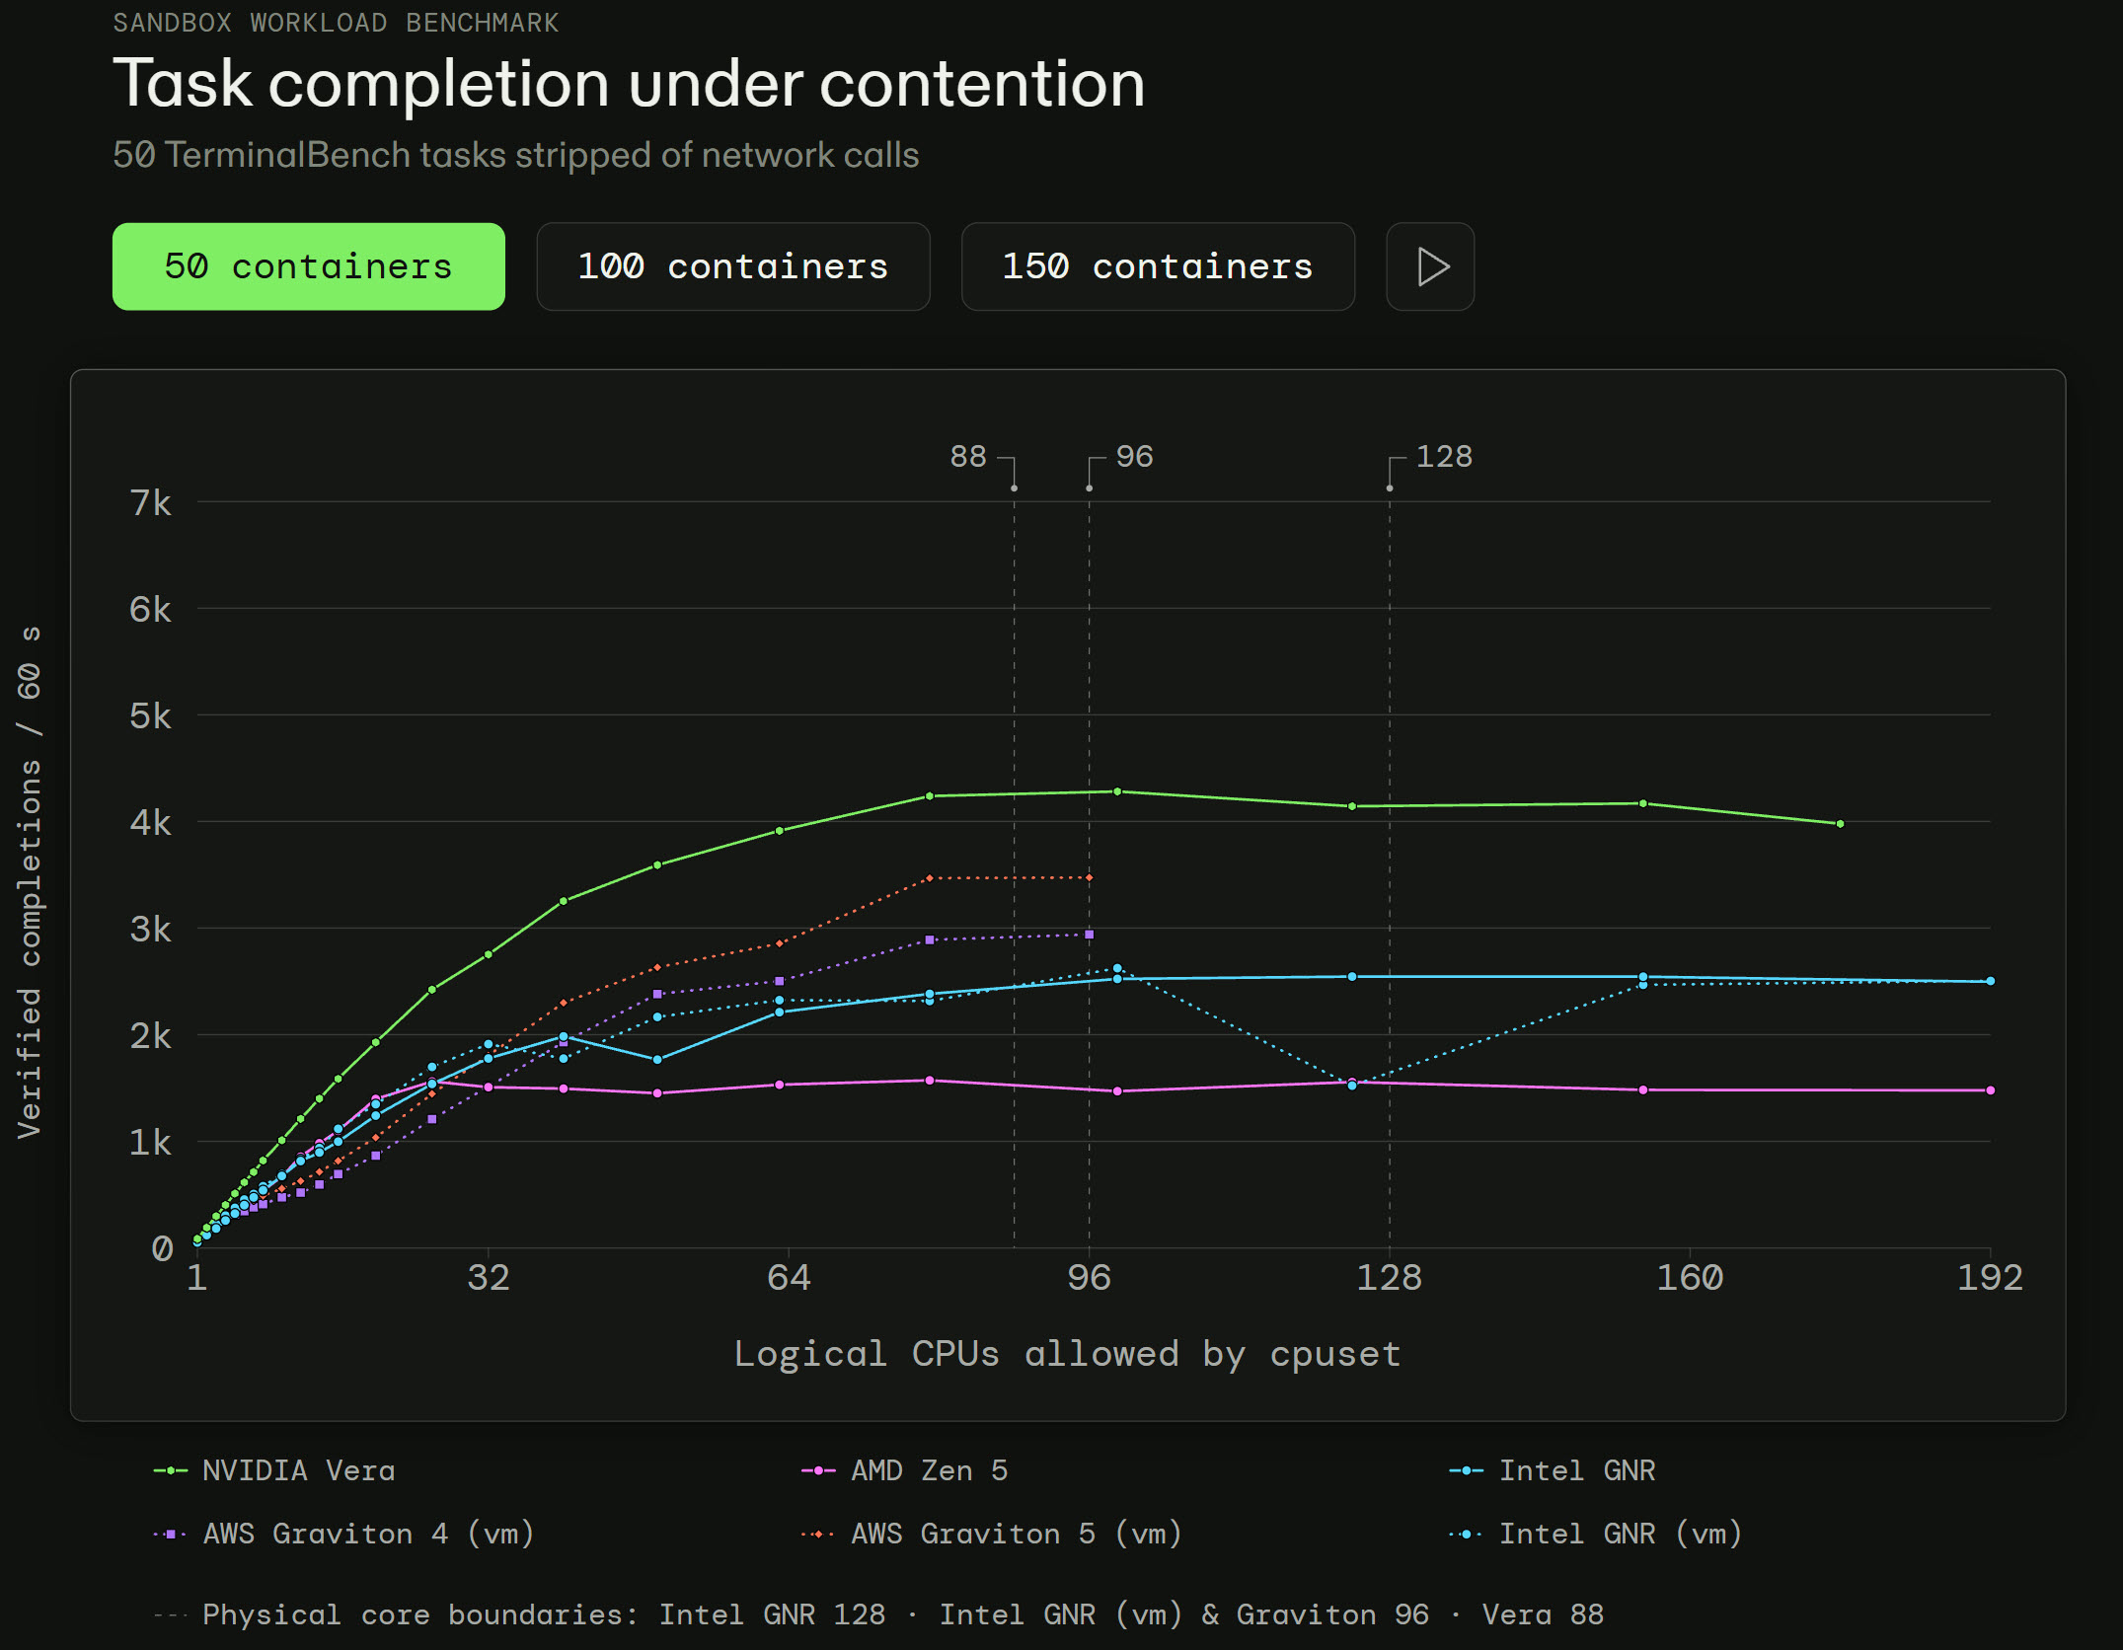Viewport: 2123px width, 1650px height.
Task: Click the 128 core boundary marker label
Action: coord(1444,456)
